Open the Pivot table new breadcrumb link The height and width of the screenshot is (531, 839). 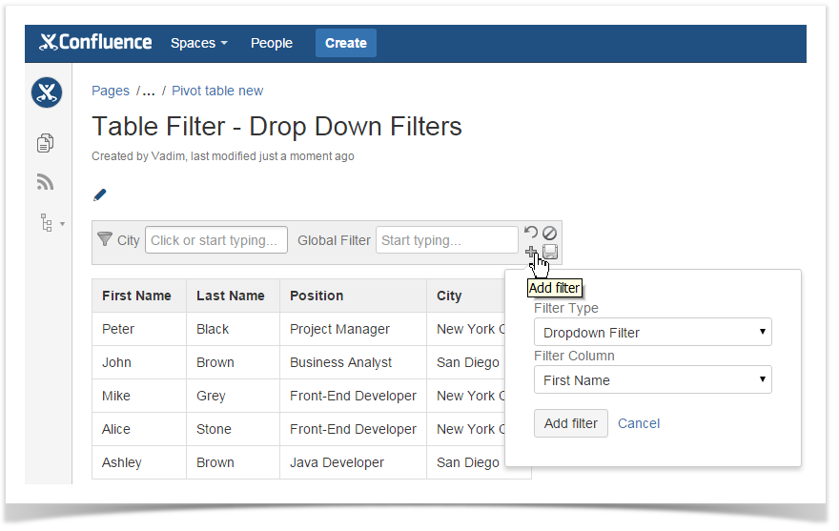click(217, 91)
